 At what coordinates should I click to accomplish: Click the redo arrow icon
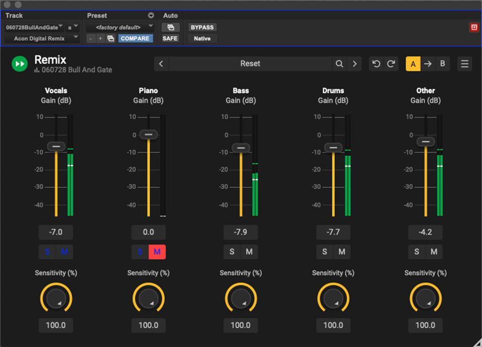pos(391,64)
